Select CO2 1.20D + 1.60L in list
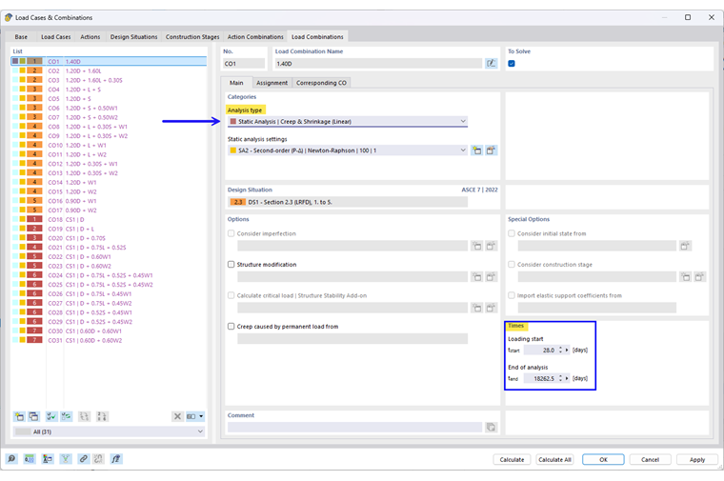 click(x=109, y=70)
